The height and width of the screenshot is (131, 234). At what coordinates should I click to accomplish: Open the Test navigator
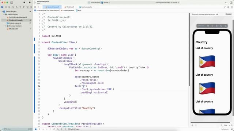click(20, 7)
